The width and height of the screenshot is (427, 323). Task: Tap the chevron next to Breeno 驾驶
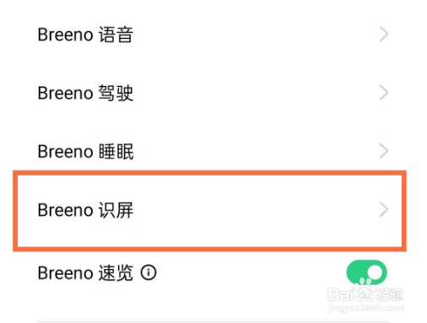[384, 93]
